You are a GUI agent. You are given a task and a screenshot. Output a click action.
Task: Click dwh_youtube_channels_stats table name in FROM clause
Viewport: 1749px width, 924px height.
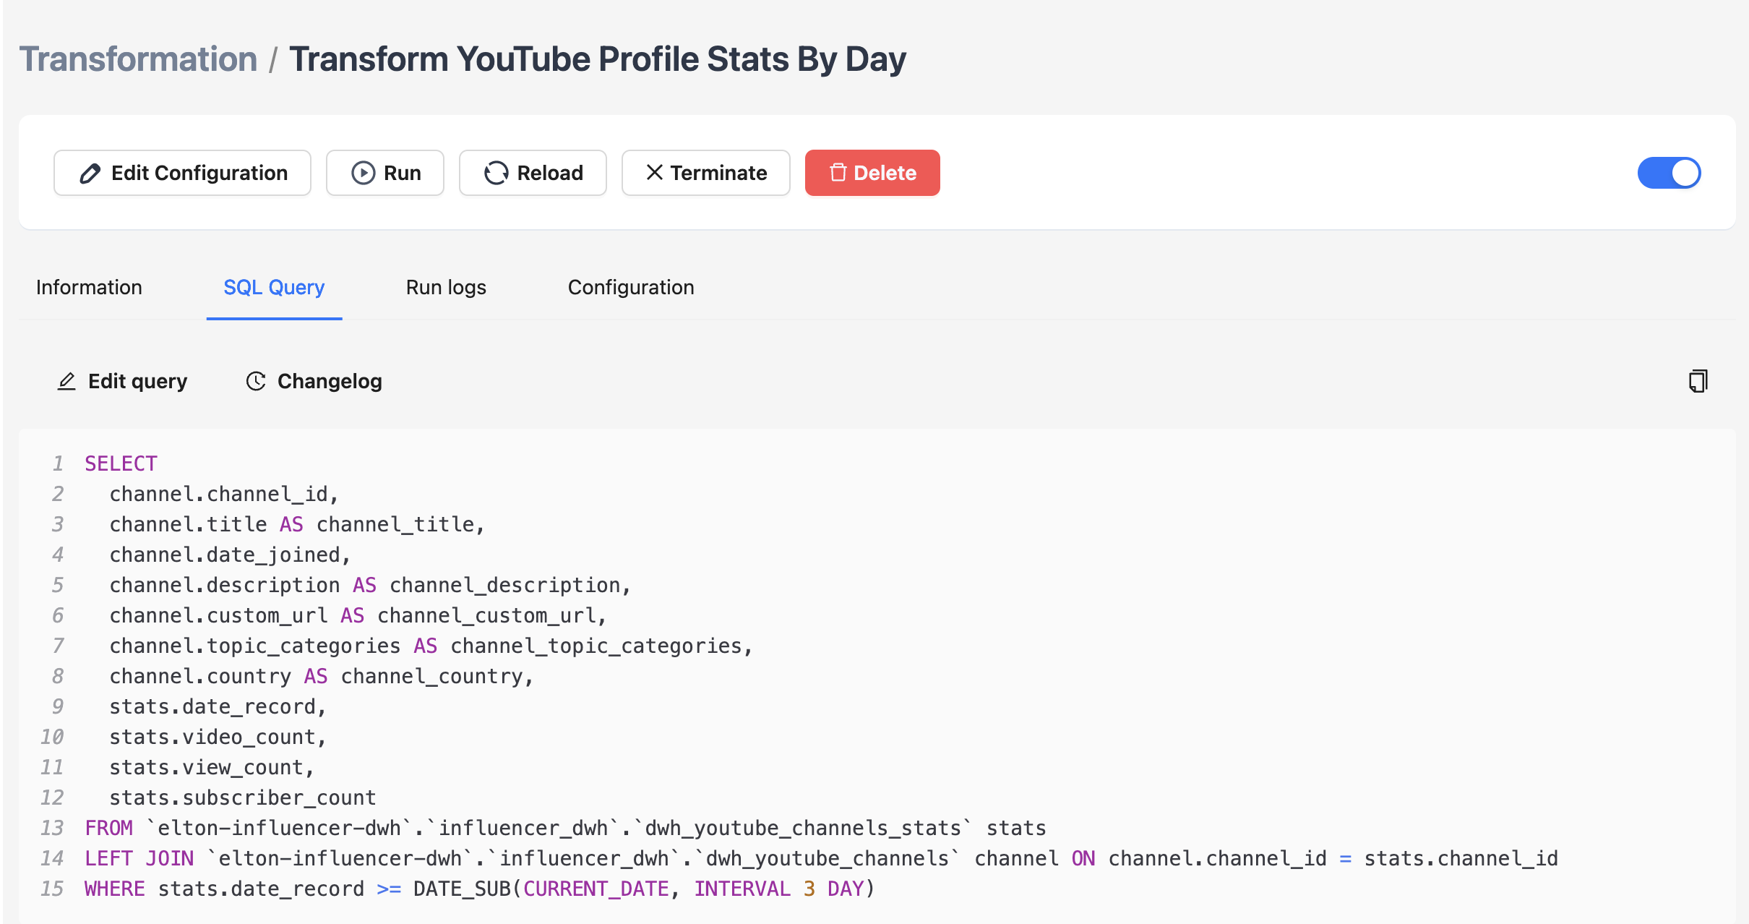tap(803, 828)
